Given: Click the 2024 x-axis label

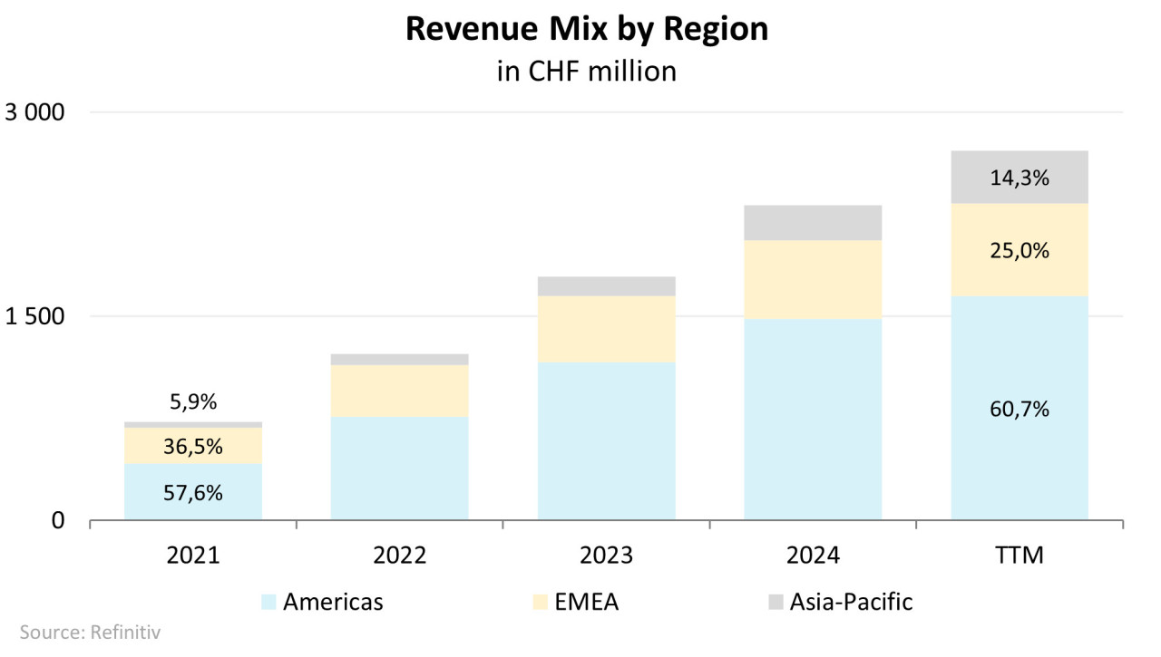Looking at the screenshot, I should tap(814, 555).
